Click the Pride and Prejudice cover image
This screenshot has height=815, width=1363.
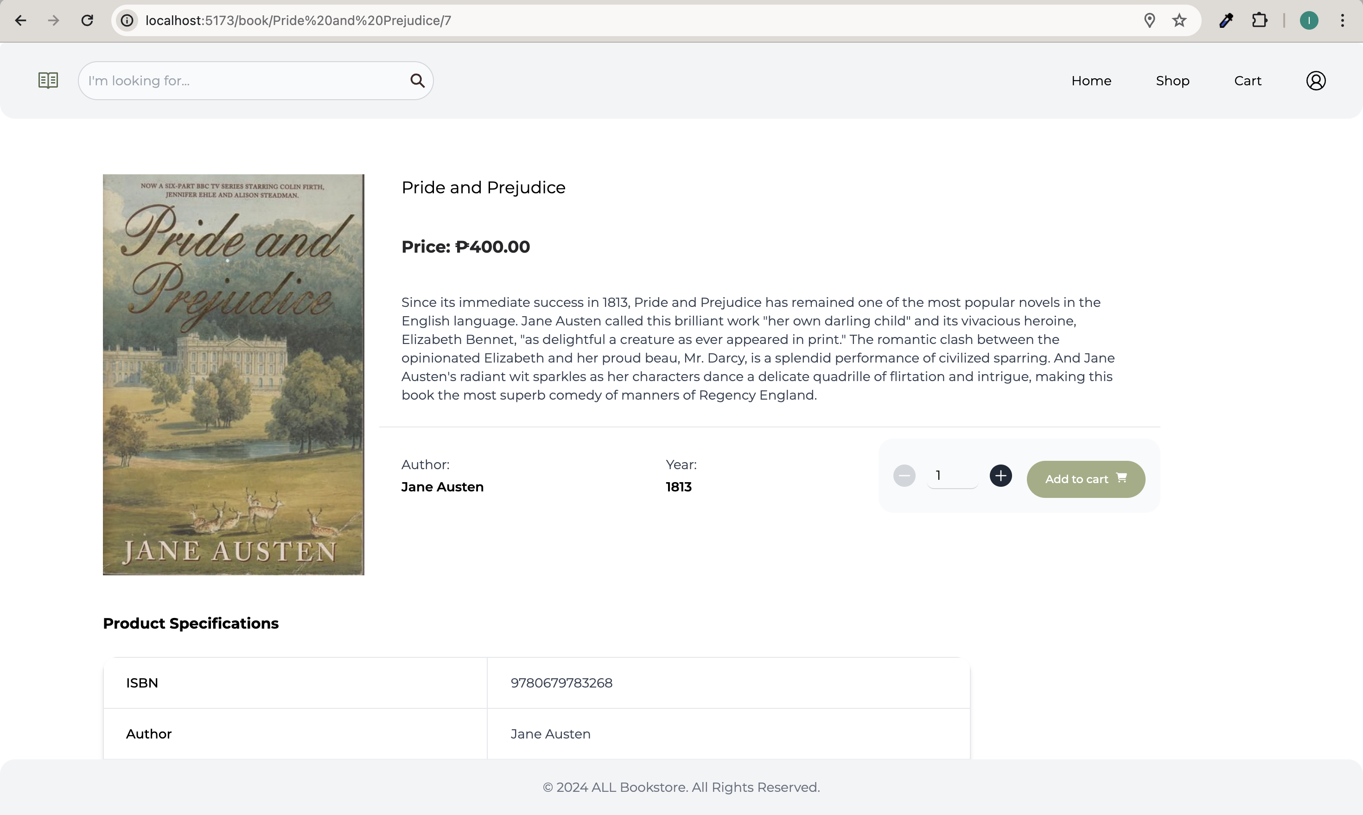point(233,375)
